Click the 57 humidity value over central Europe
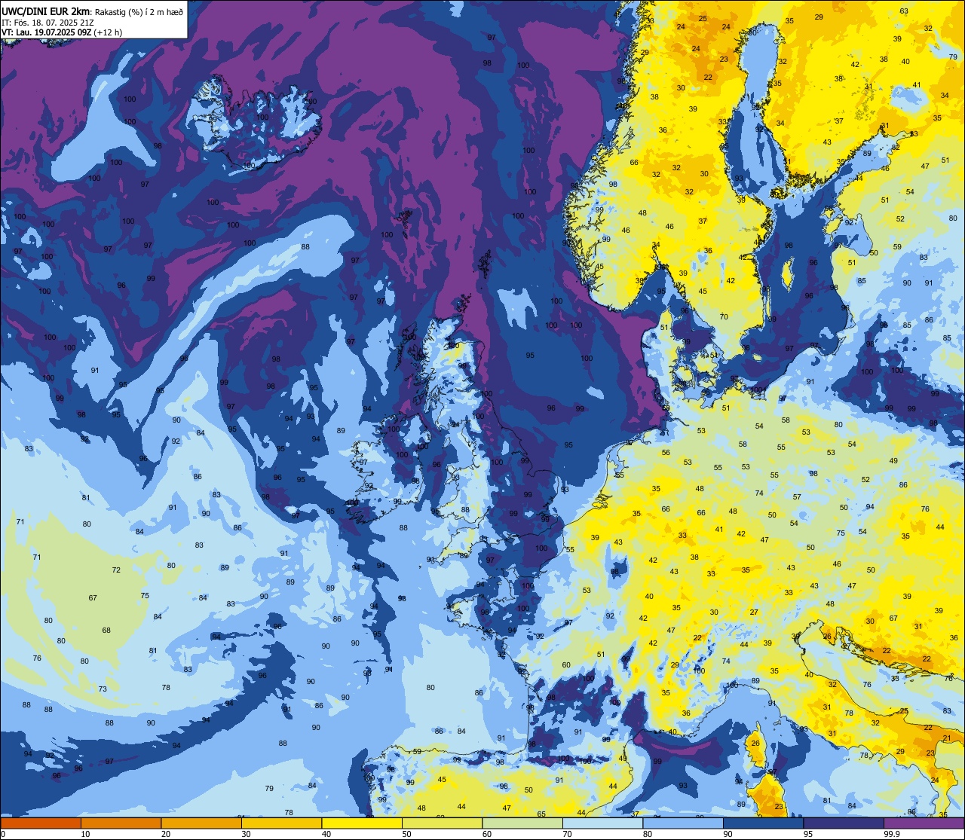This screenshot has height=840, width=965. point(797,496)
